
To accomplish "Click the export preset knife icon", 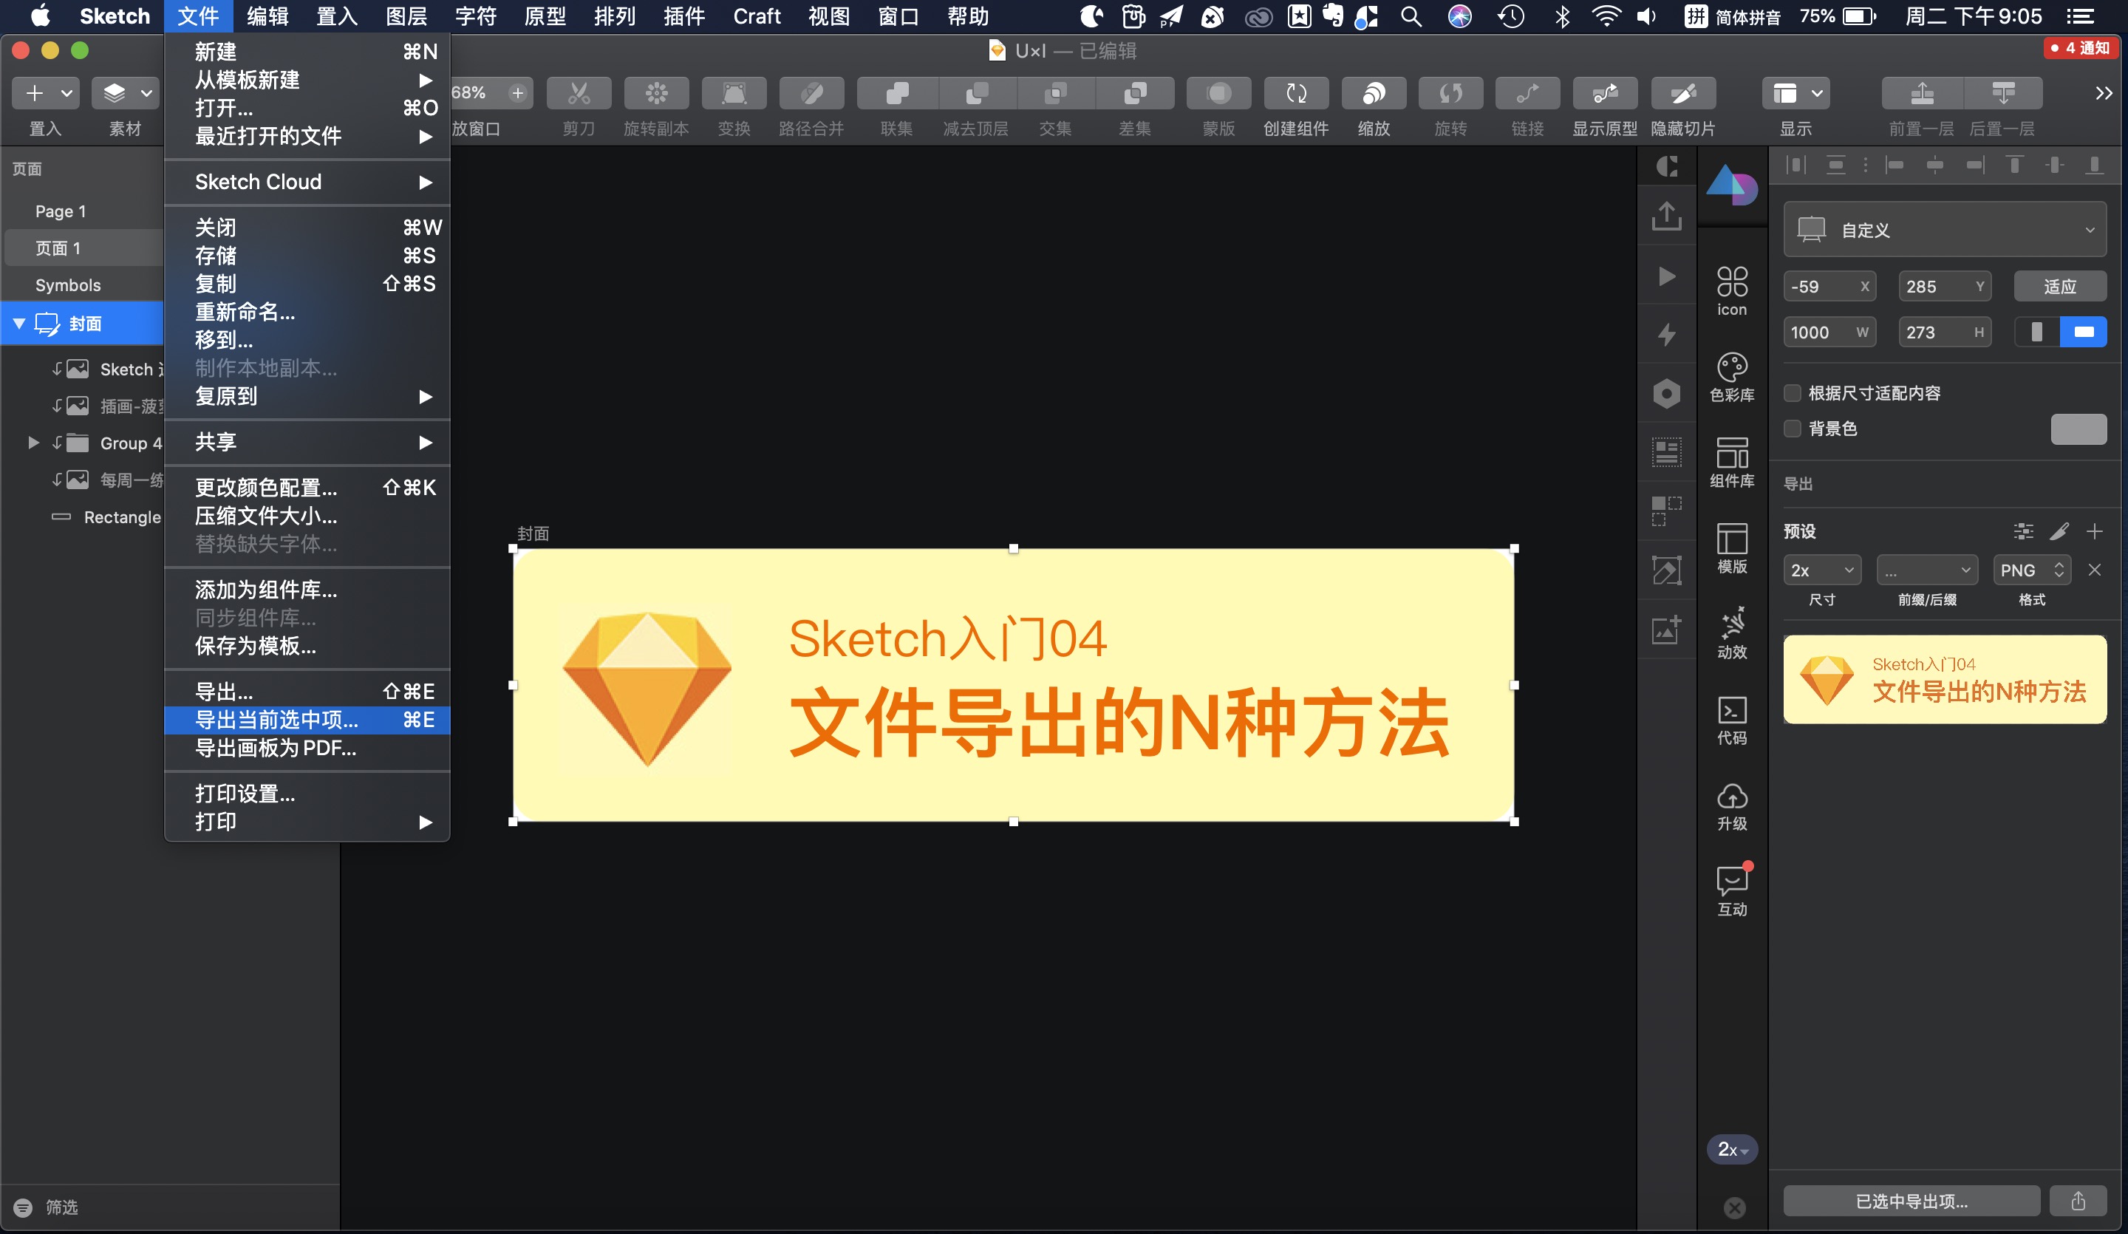I will coord(2059,531).
